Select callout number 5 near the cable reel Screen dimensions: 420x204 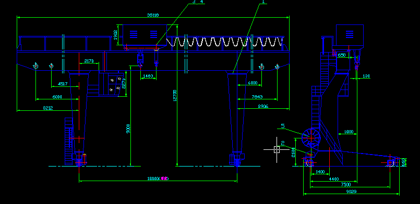[x=283, y=126]
